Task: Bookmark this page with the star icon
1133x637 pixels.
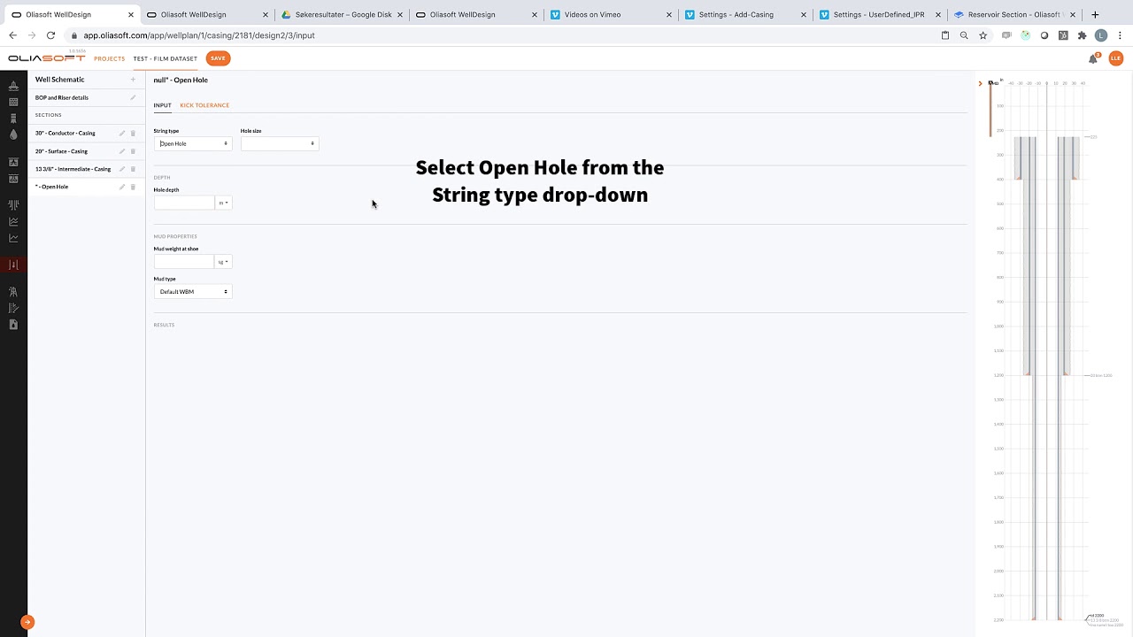Action: [983, 35]
